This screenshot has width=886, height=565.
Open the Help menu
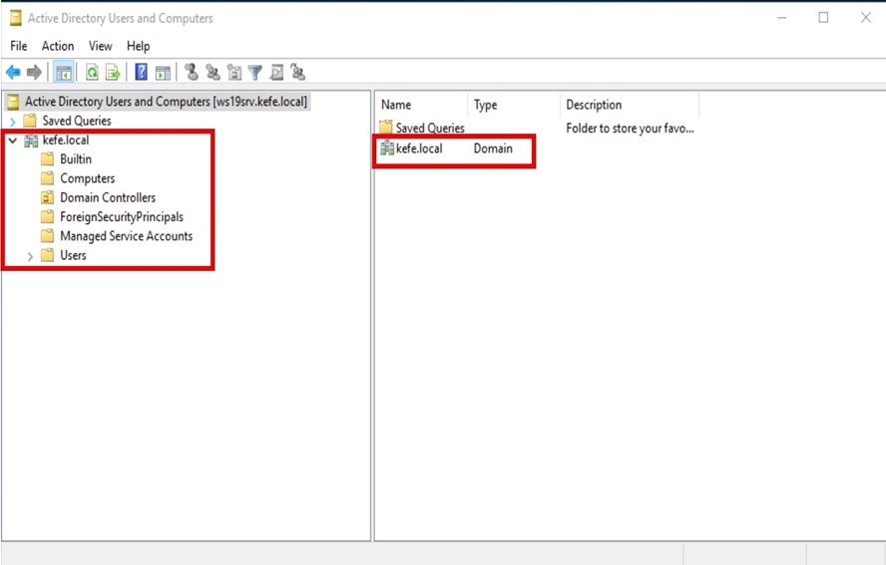pos(138,46)
